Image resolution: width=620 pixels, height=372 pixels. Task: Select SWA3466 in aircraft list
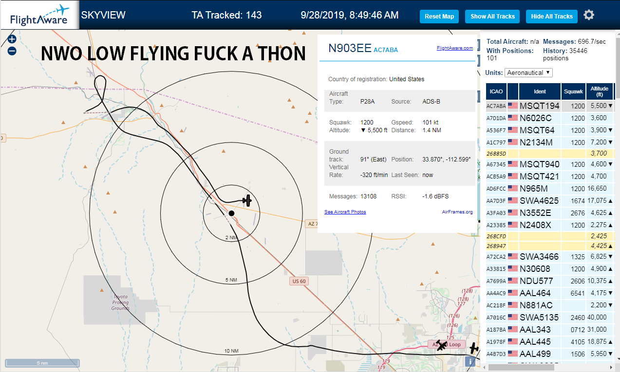click(x=549, y=256)
